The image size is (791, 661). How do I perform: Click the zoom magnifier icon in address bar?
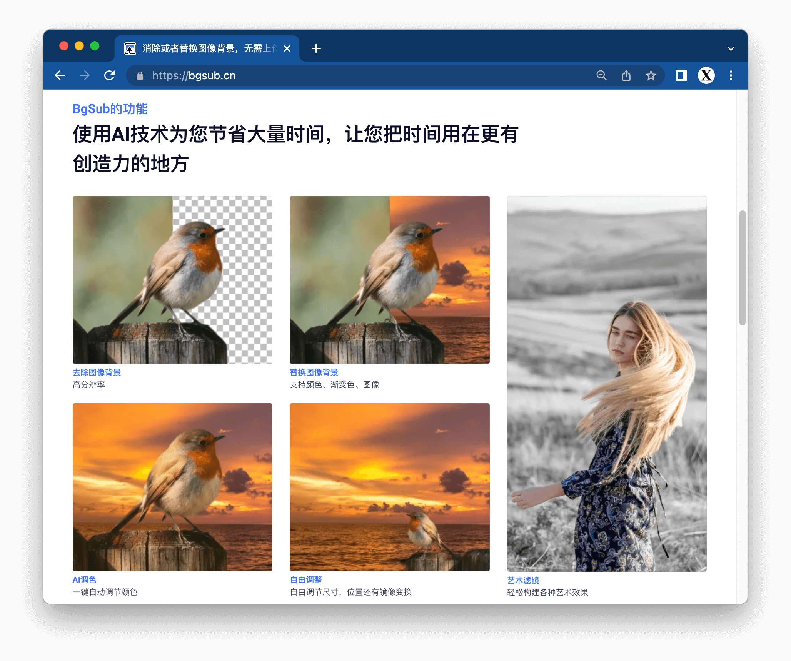pos(601,75)
